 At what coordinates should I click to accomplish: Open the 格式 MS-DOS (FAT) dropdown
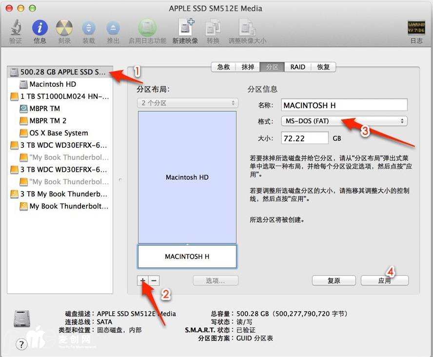(x=344, y=121)
